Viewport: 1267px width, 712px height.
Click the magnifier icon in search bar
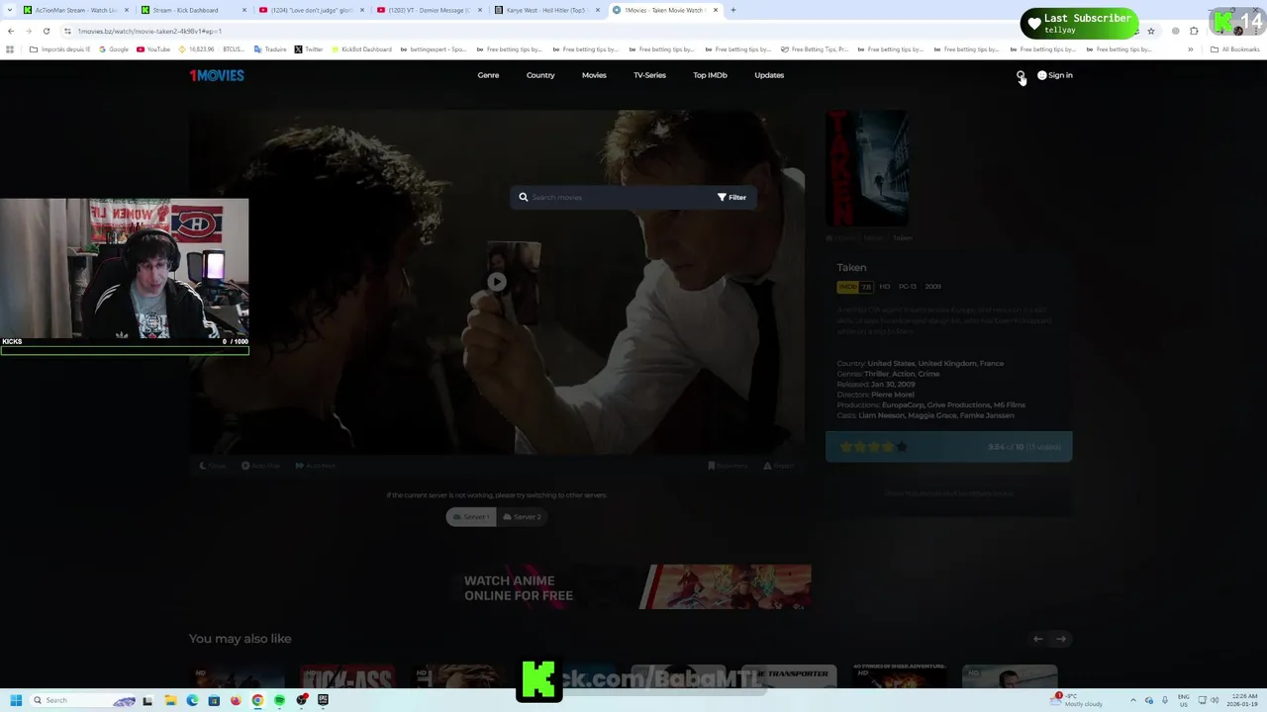524,197
